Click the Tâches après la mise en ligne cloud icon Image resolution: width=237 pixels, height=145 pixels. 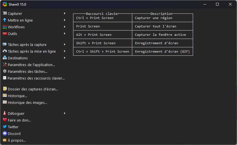[x=5, y=51]
